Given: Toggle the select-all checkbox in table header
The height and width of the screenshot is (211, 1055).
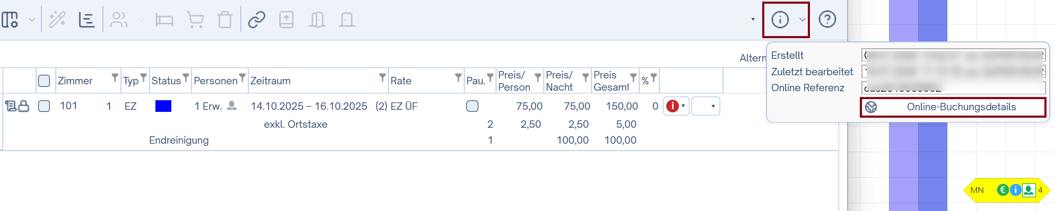Looking at the screenshot, I should [x=44, y=81].
